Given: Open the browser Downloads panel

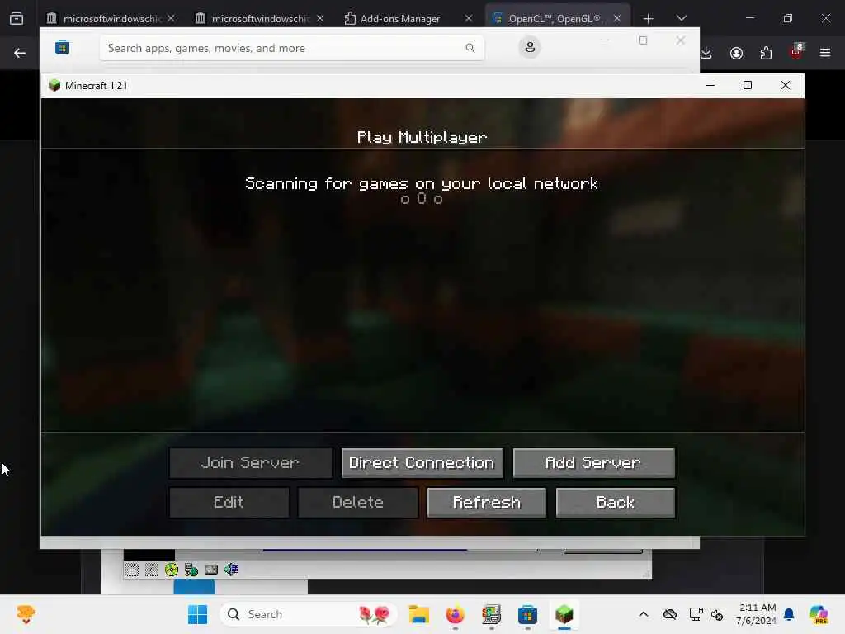Looking at the screenshot, I should pos(706,53).
